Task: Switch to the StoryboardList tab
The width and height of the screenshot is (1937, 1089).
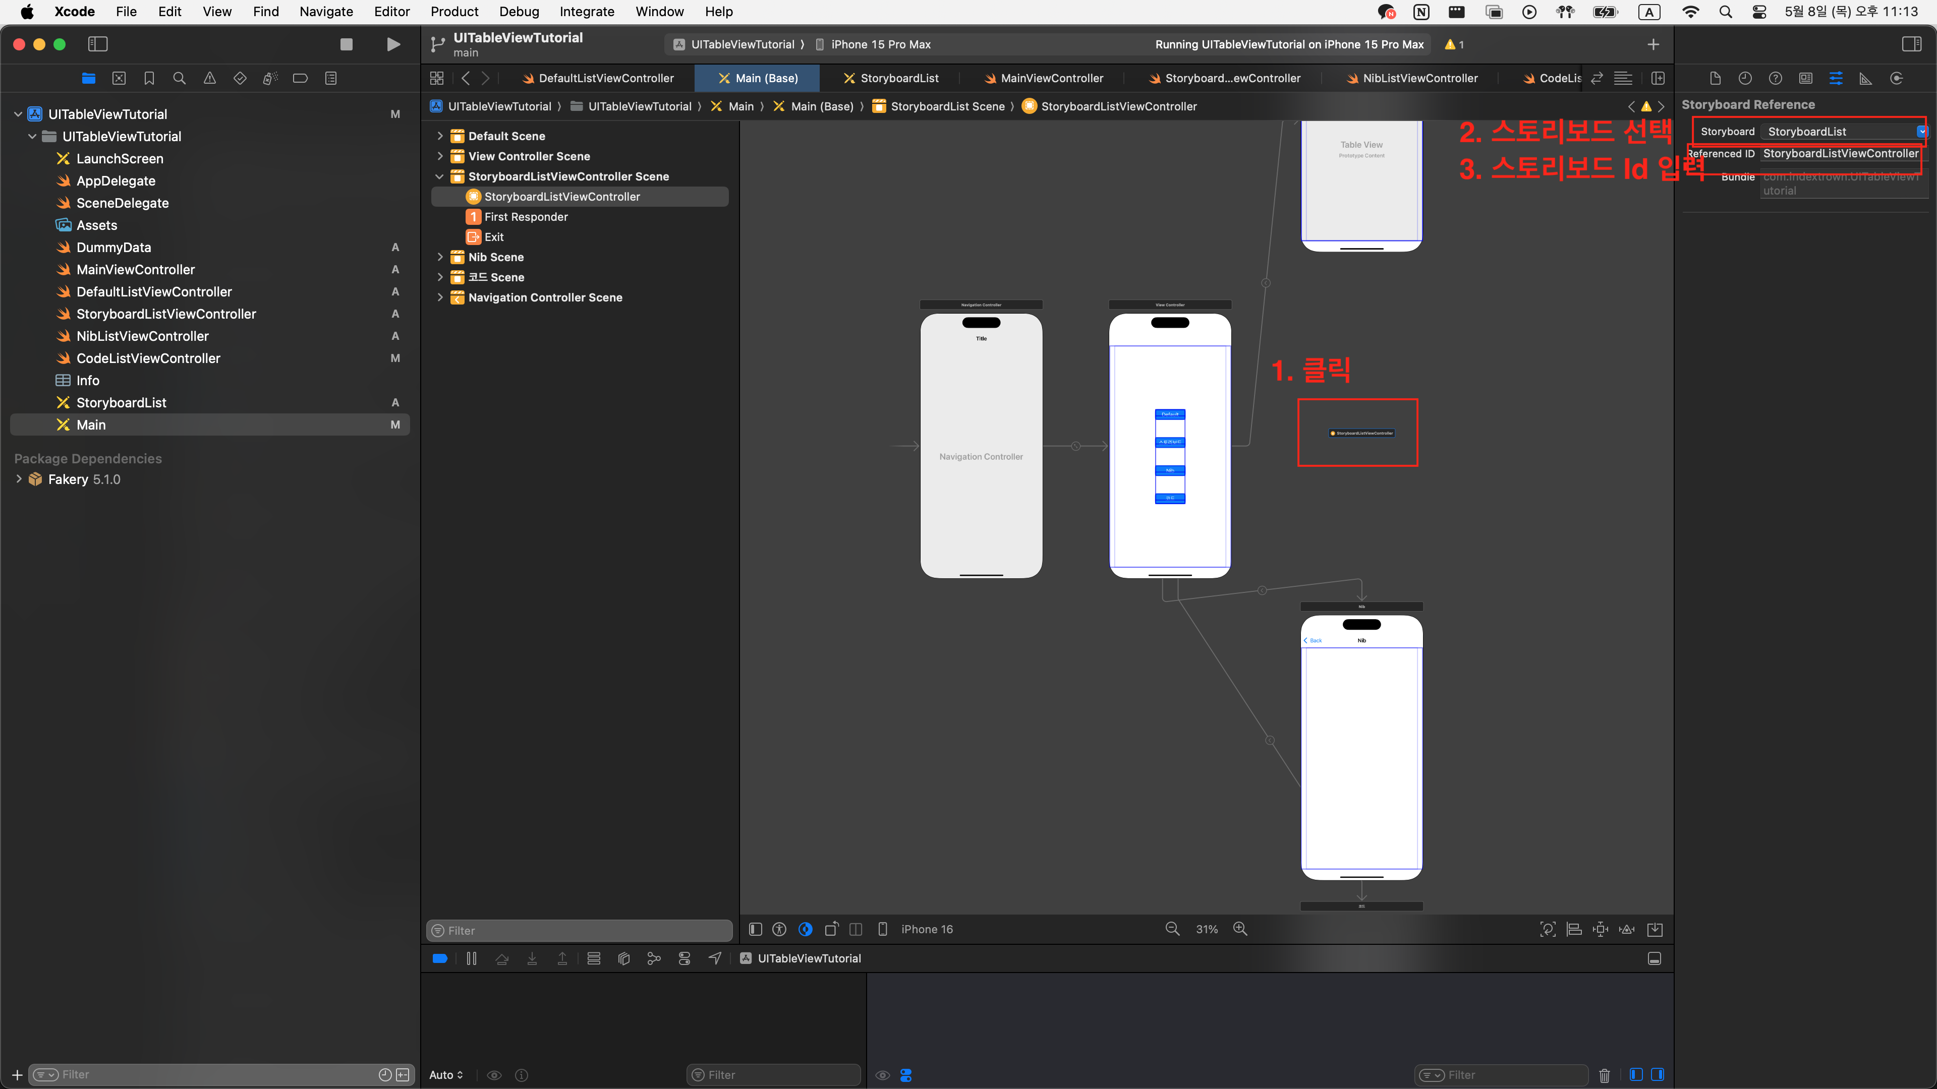Action: pyautogui.click(x=892, y=78)
